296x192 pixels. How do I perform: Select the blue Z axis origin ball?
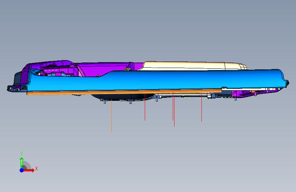tap(22, 170)
